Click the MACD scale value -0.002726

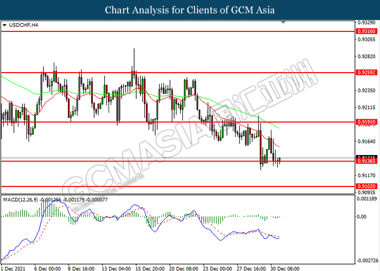coord(368,261)
